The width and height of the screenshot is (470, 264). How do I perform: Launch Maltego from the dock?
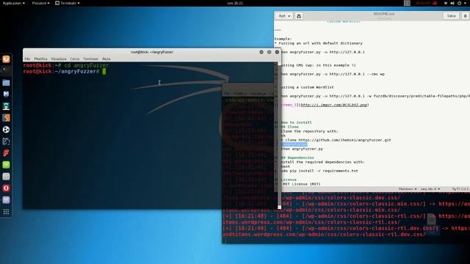click(6, 142)
